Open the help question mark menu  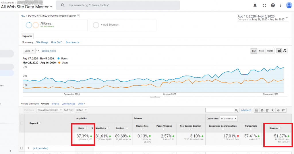[273, 5]
